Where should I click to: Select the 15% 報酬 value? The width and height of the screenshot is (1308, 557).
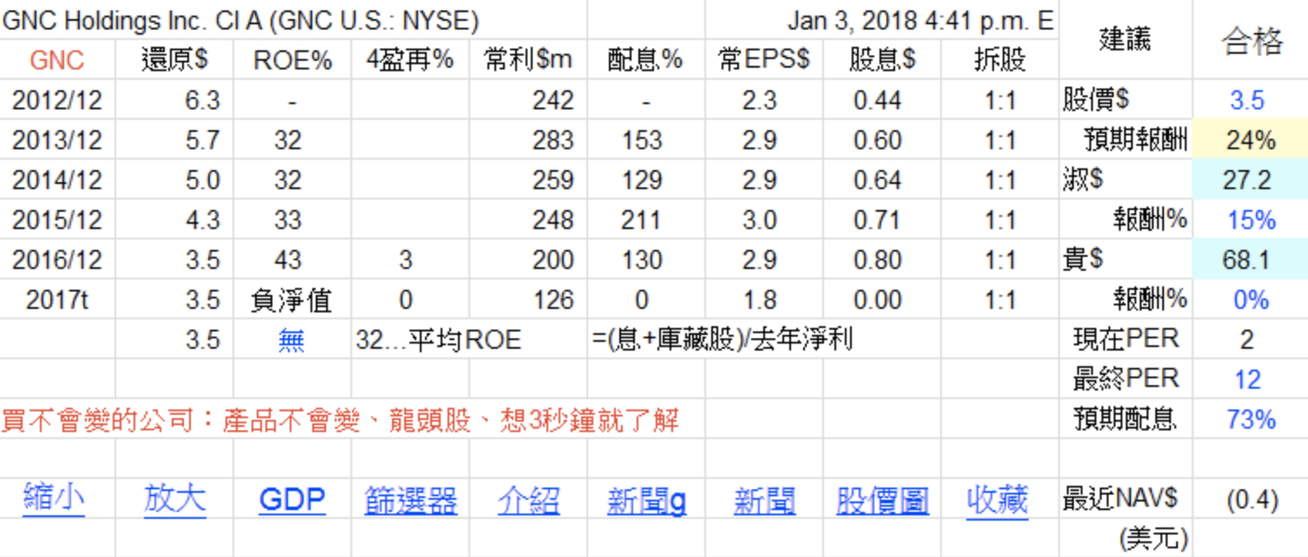(1250, 220)
